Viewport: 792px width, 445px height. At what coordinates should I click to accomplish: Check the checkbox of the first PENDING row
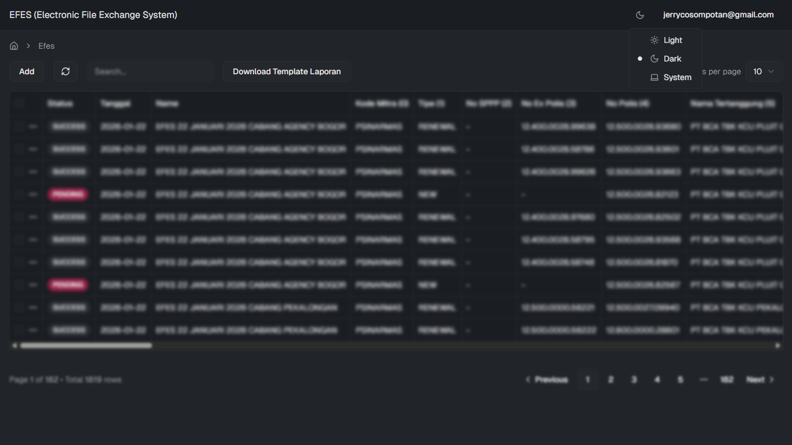[19, 194]
